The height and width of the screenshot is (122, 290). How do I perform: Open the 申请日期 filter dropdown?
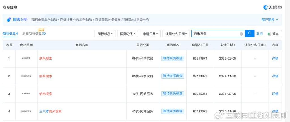click(x=150, y=34)
